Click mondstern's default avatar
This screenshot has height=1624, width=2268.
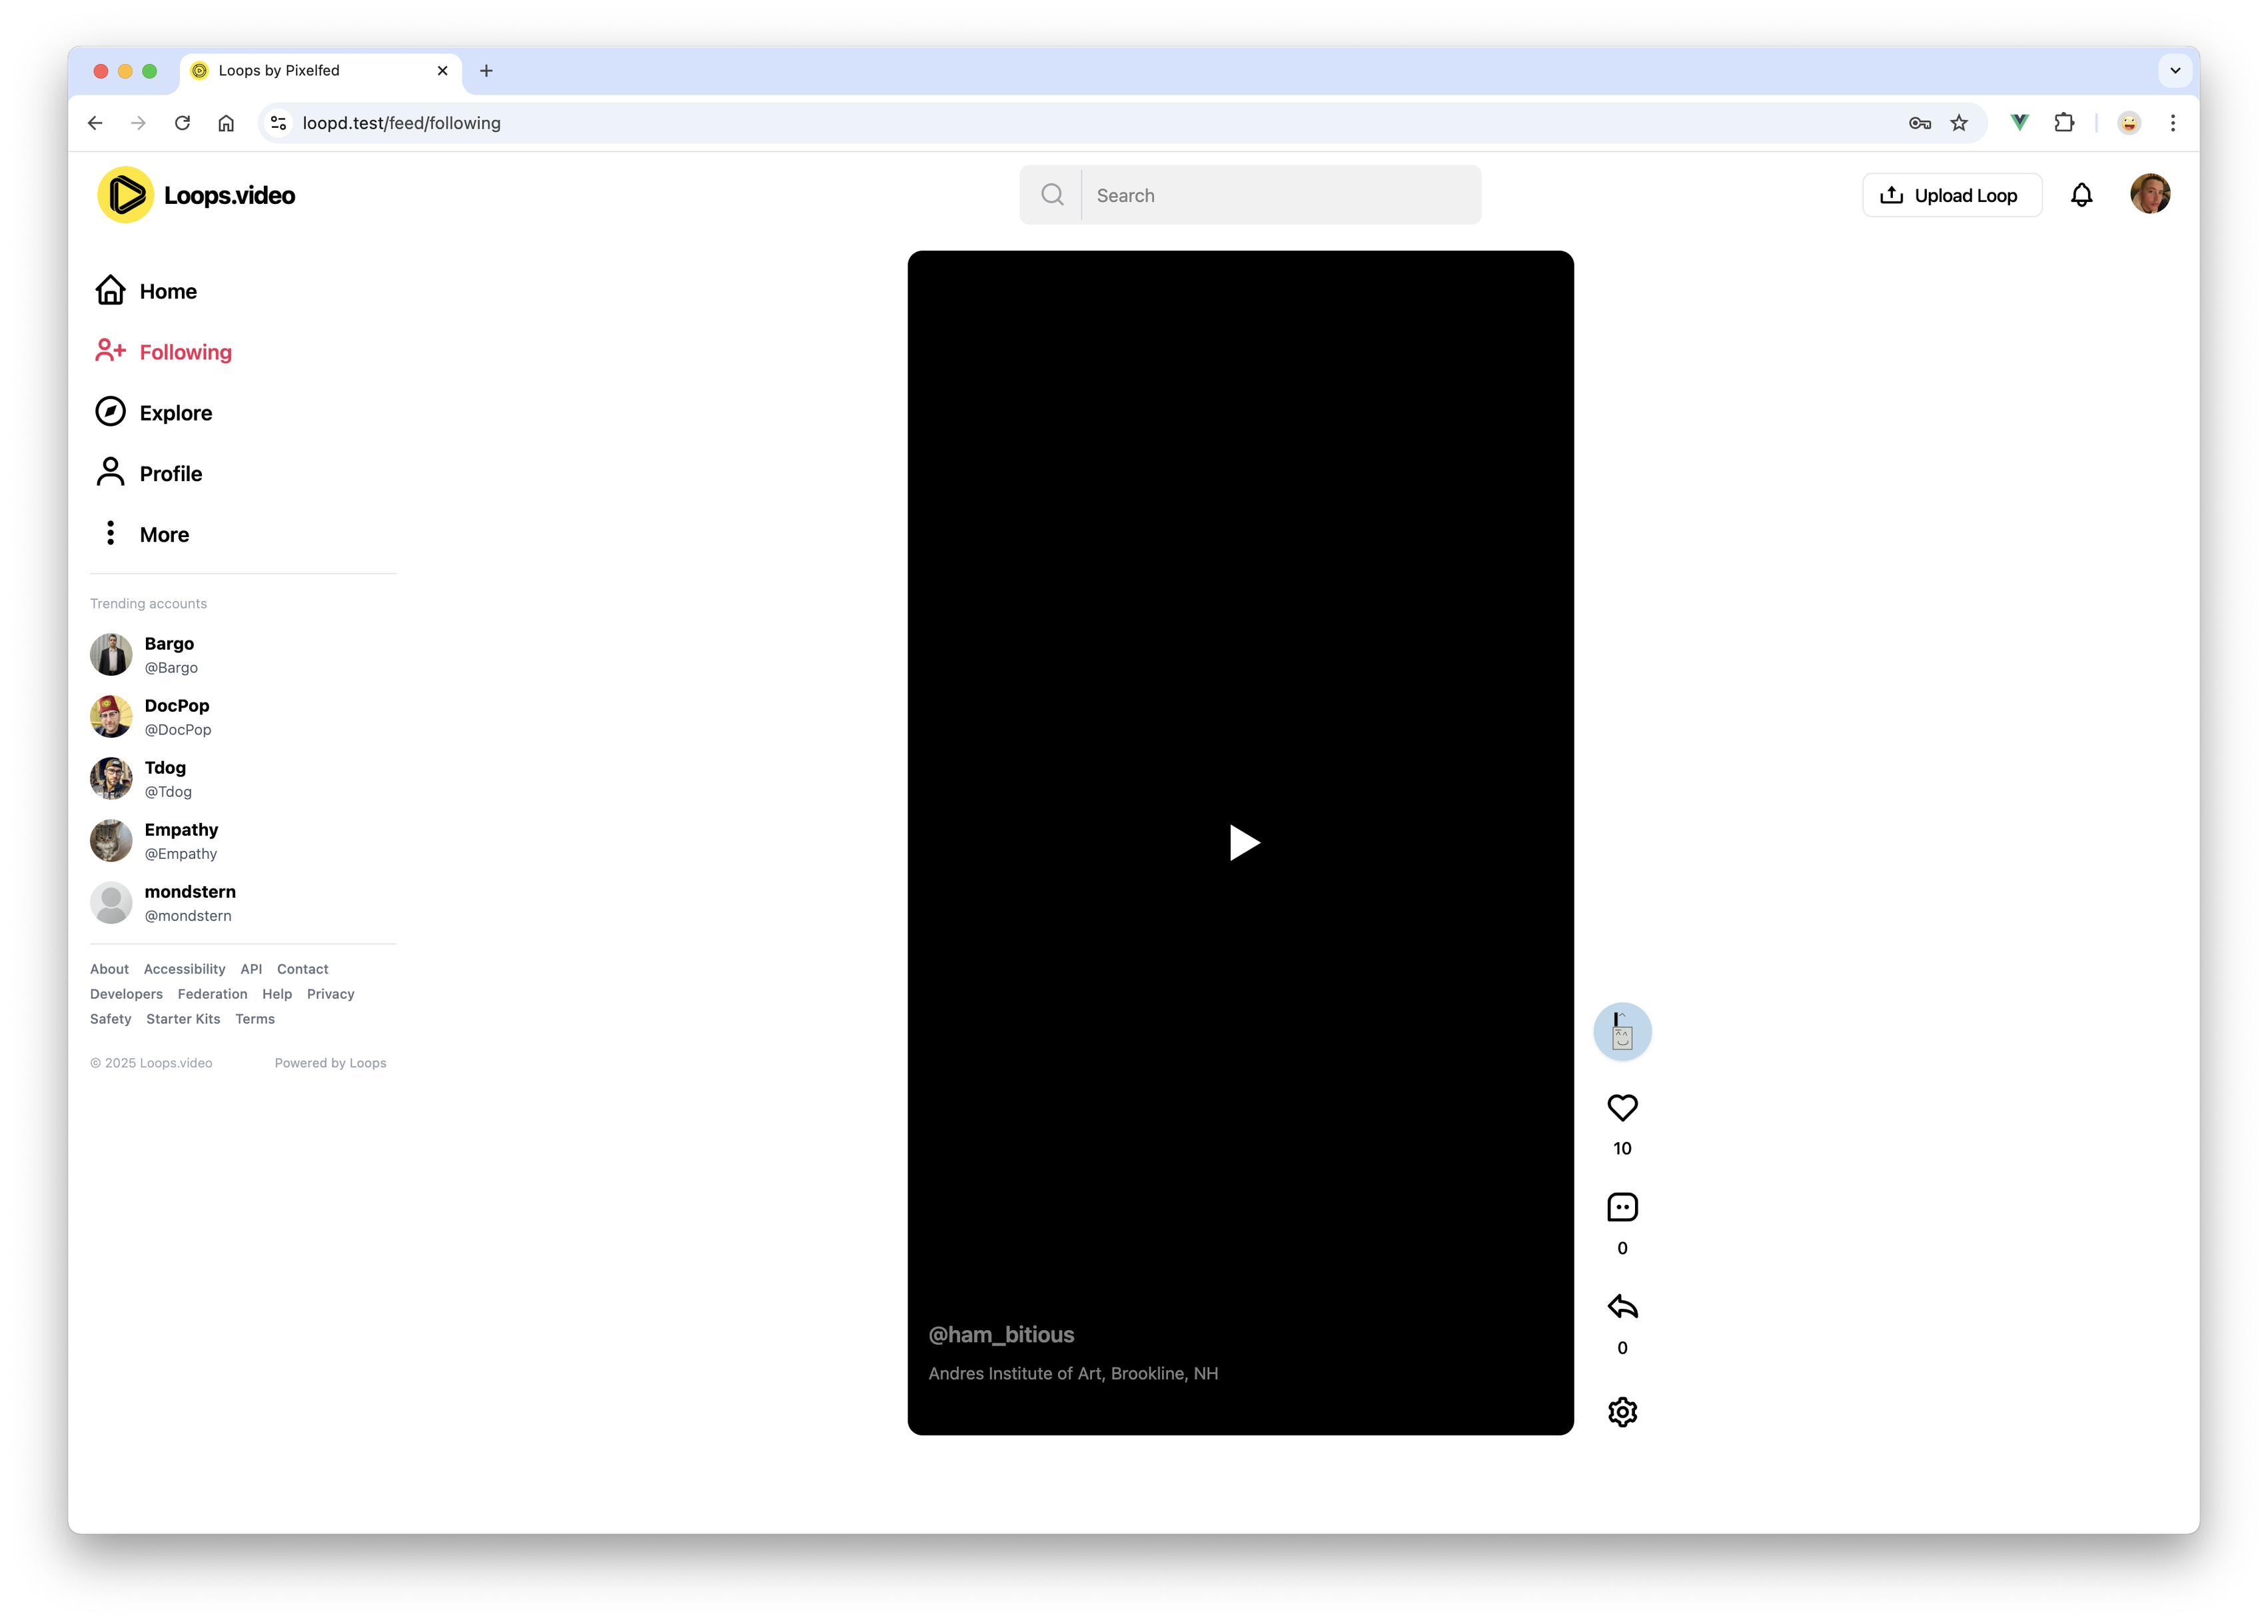pos(111,903)
